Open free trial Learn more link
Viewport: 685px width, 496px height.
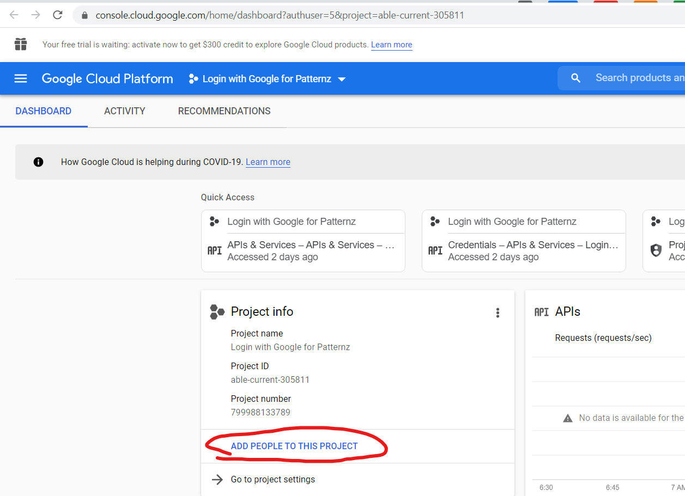pos(391,45)
